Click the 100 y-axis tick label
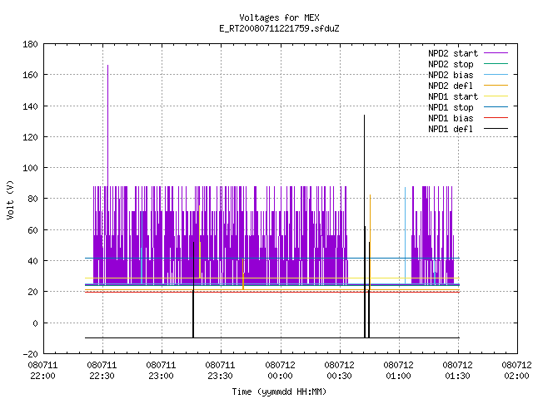 pyautogui.click(x=30, y=168)
